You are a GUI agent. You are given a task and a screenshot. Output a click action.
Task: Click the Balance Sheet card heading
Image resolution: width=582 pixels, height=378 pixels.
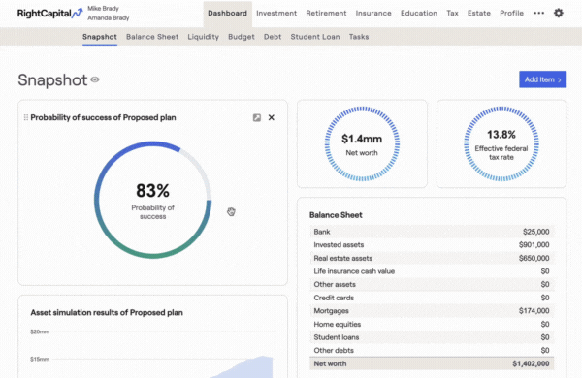[x=336, y=215]
